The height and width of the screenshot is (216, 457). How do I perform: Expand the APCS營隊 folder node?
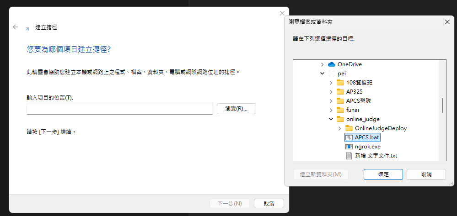[331, 101]
